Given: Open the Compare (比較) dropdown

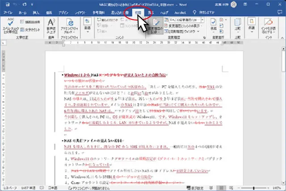Looking at the screenshot, I should coord(238,26).
